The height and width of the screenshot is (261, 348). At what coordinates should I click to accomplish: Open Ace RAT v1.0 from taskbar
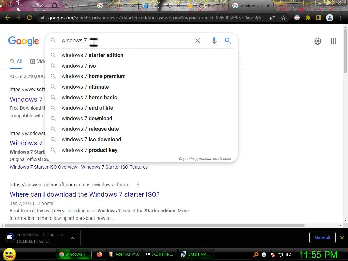tap(124, 254)
